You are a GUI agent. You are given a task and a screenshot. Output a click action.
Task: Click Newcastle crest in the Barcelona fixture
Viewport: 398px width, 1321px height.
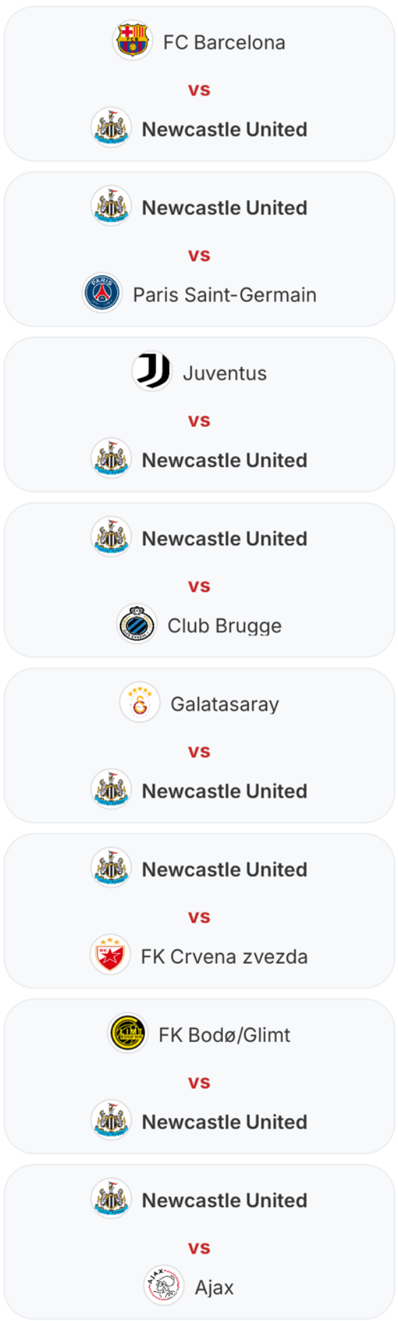click(111, 128)
